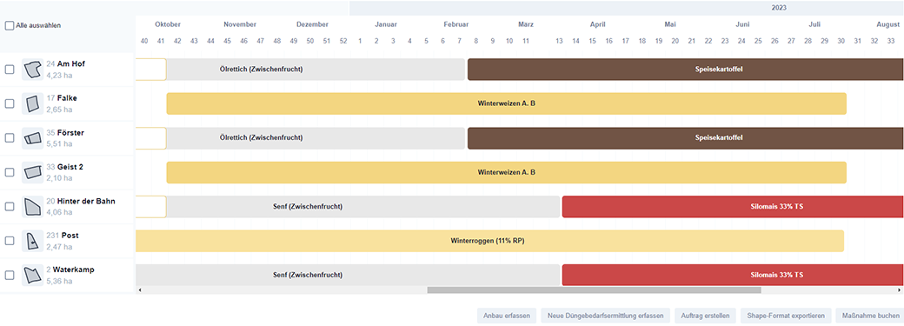
Task: Click the 2023 year header
Action: [779, 8]
